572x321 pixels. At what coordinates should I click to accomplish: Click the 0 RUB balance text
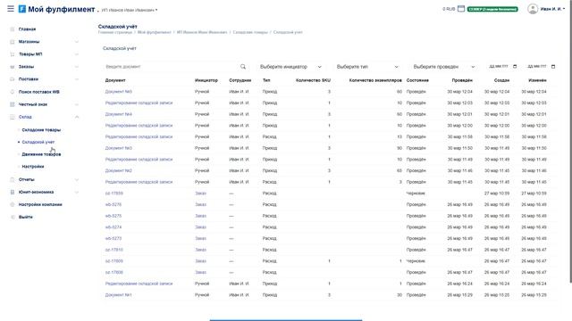click(x=449, y=9)
